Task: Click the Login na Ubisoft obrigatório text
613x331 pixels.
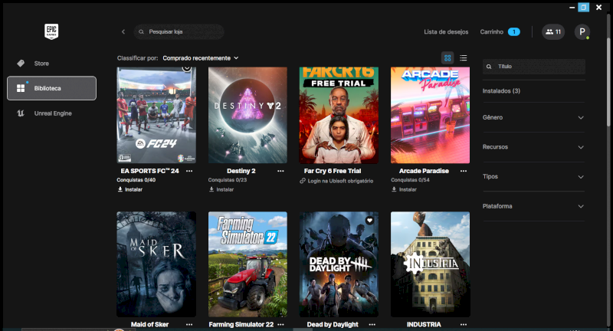Action: pos(340,181)
